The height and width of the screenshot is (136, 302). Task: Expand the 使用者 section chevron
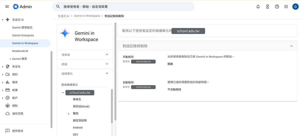point(107,55)
